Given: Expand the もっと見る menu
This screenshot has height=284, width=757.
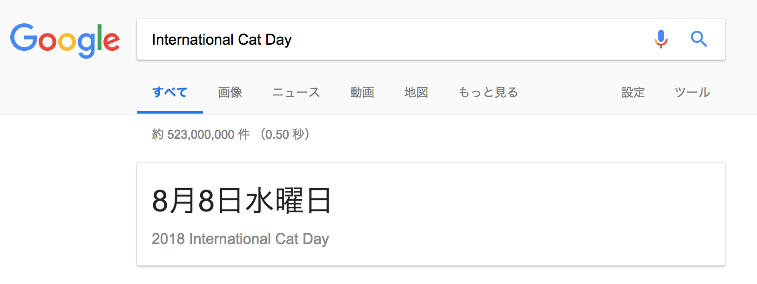Looking at the screenshot, I should coord(488,92).
